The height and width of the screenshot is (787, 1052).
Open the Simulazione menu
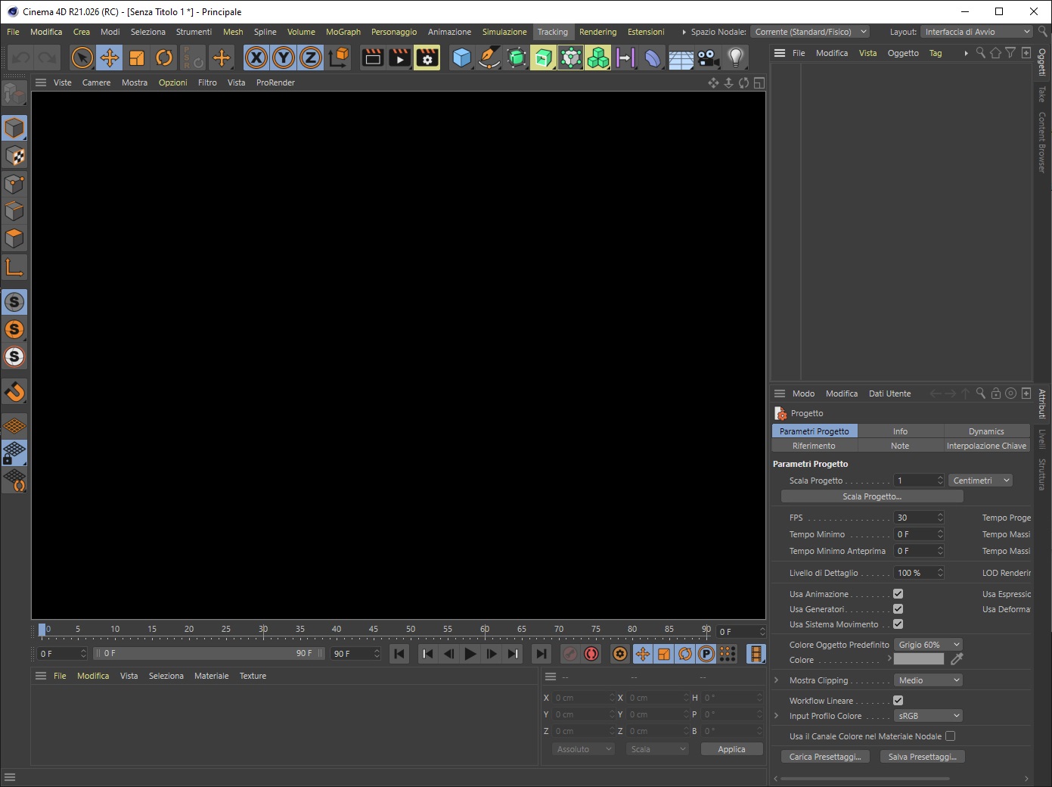(504, 32)
